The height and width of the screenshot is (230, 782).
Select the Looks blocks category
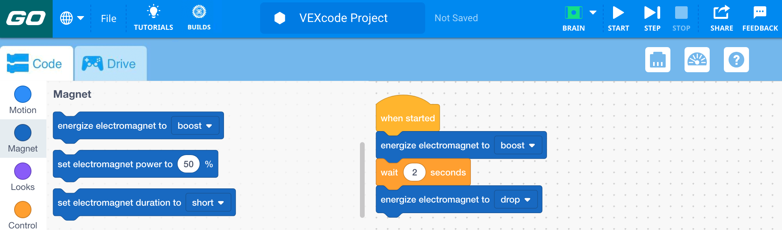[23, 176]
